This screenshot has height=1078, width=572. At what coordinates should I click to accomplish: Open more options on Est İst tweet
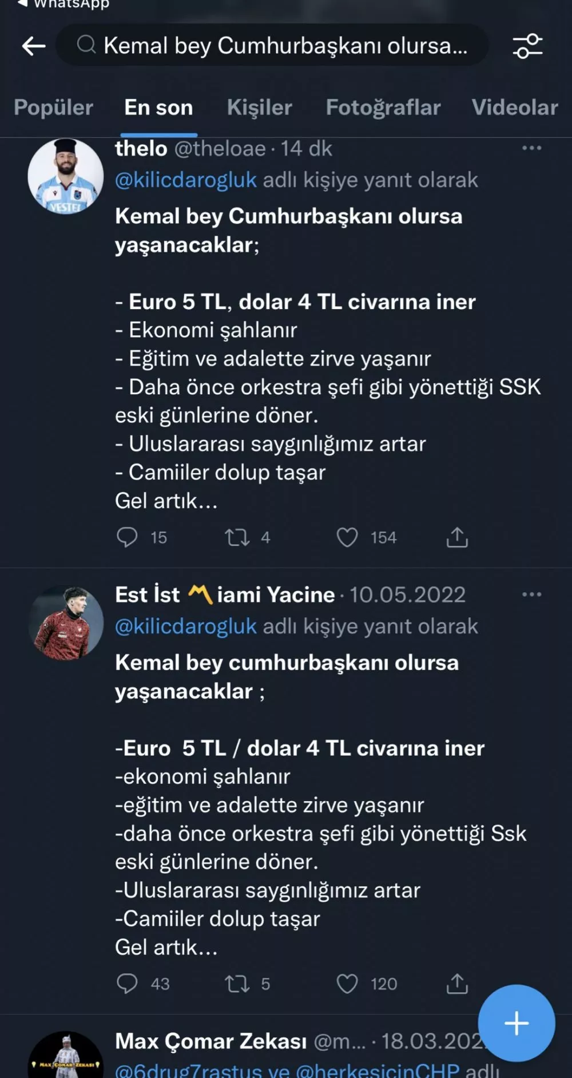pos(531,595)
